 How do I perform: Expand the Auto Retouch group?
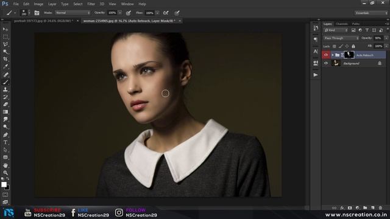333,55
